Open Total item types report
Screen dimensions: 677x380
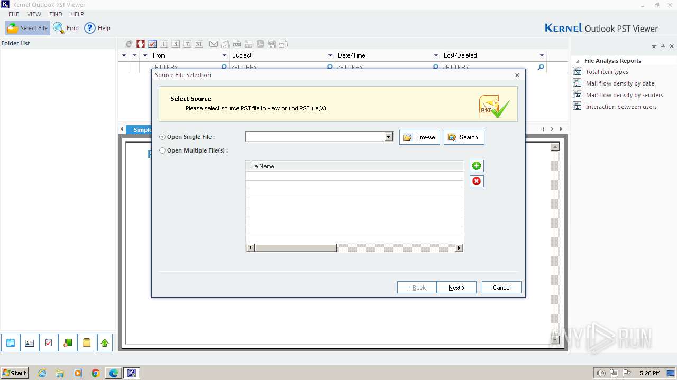[x=607, y=72]
